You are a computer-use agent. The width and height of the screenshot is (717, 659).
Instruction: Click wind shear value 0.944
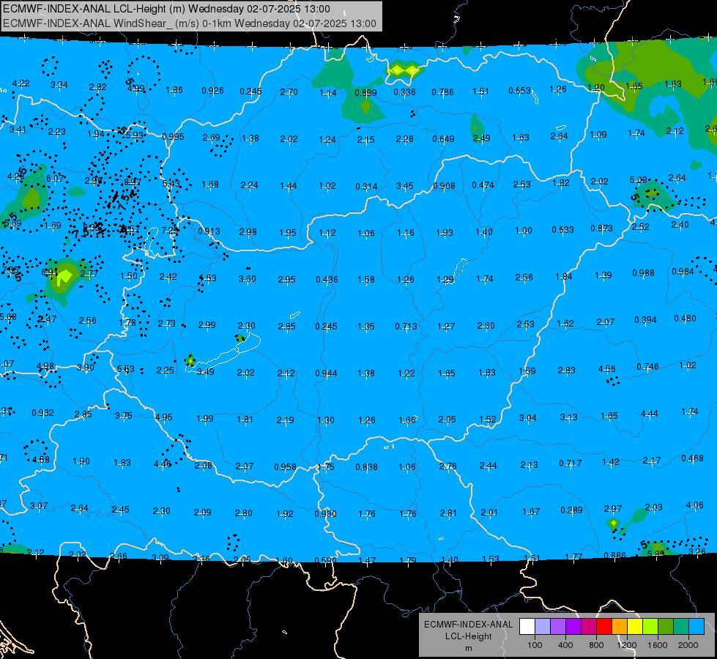point(327,373)
